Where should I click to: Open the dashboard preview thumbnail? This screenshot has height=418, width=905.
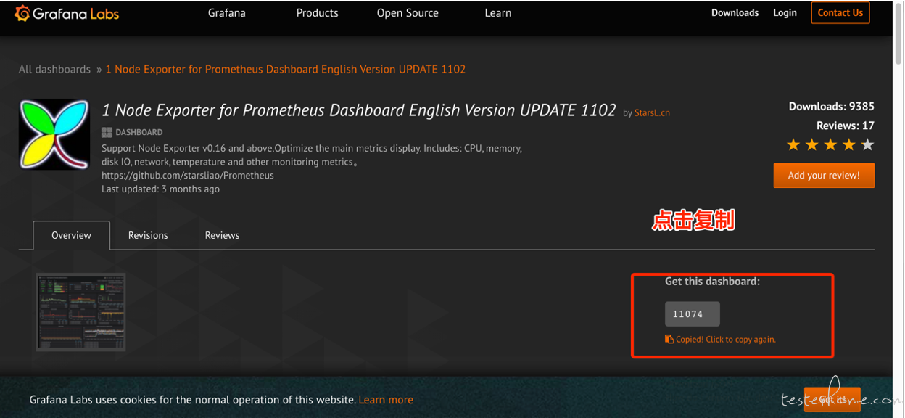pyautogui.click(x=80, y=312)
